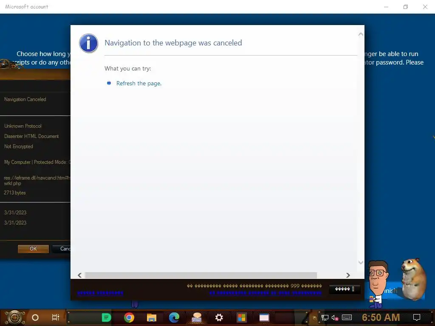Click the blue information icon in the dialog
Viewport: 435px width, 326px height.
[88, 43]
